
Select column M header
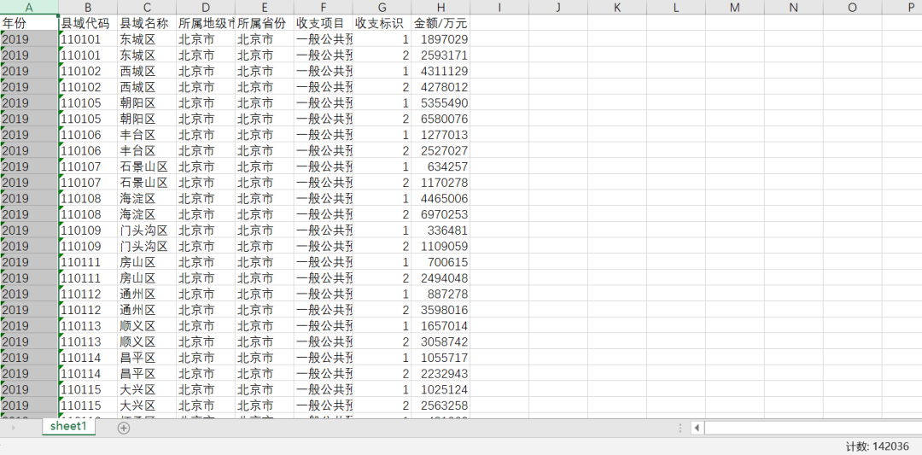click(735, 7)
